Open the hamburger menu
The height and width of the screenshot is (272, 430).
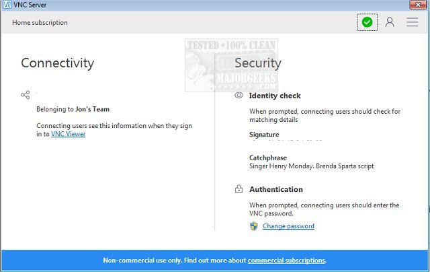point(412,22)
